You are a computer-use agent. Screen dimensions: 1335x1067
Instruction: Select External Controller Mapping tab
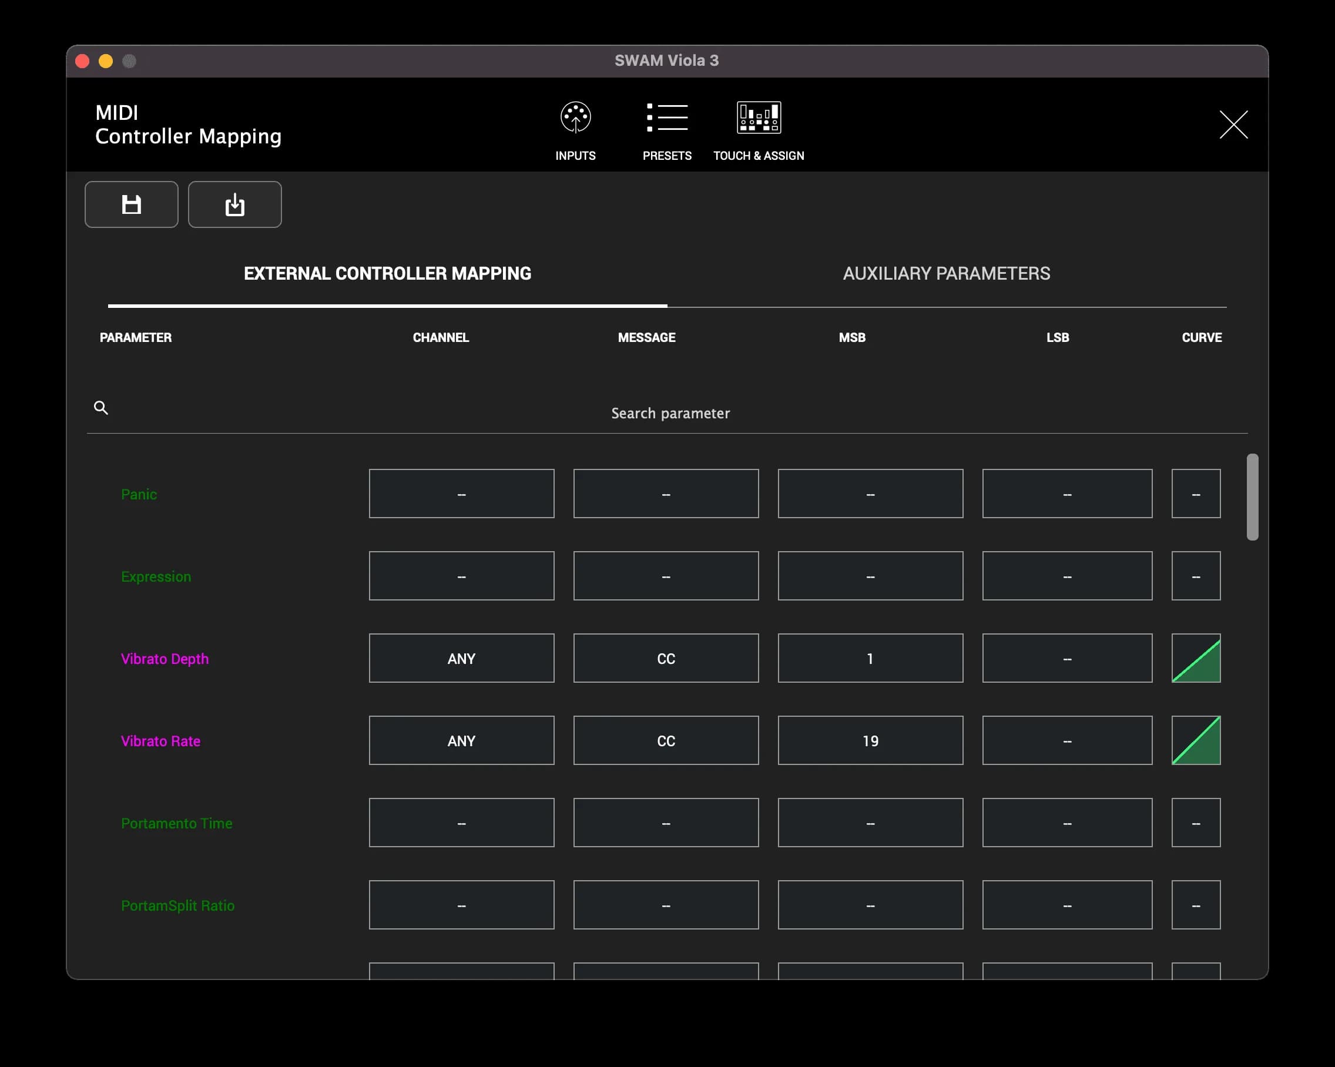tap(387, 273)
